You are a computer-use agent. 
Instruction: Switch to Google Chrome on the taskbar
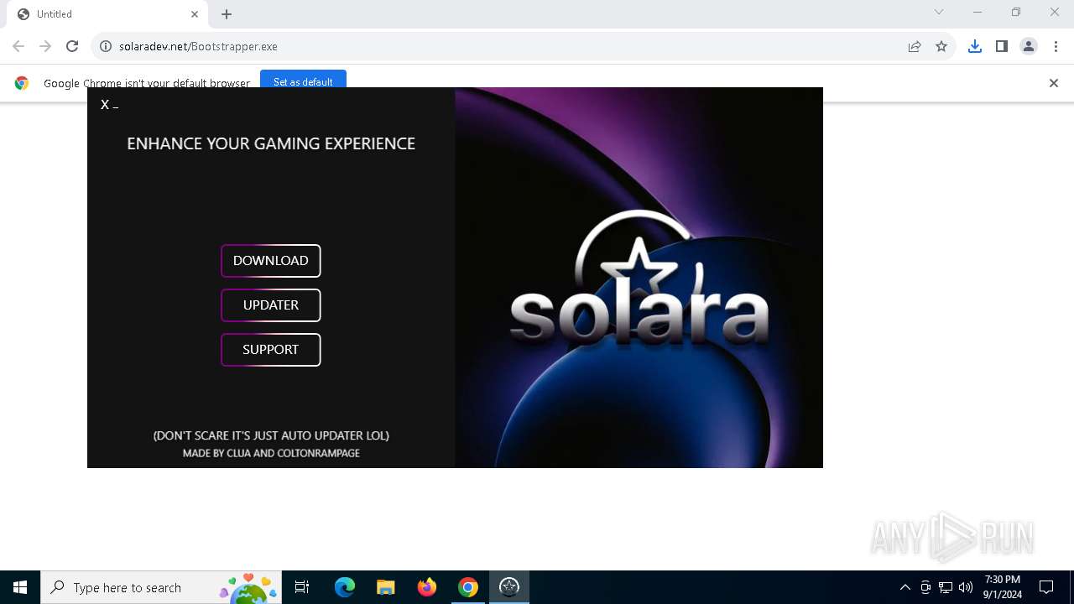pos(468,587)
